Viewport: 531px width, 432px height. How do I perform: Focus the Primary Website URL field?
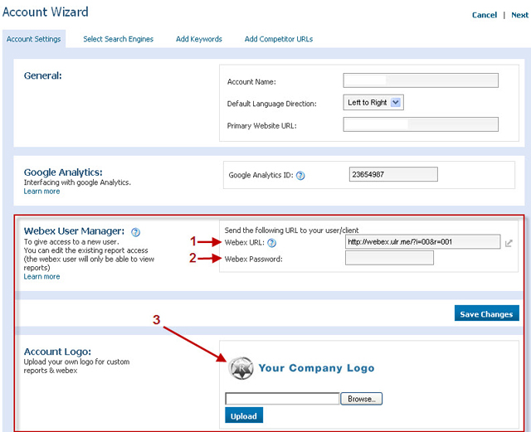(x=421, y=124)
